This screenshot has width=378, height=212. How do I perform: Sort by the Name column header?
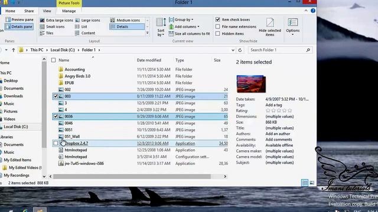[x=64, y=60]
